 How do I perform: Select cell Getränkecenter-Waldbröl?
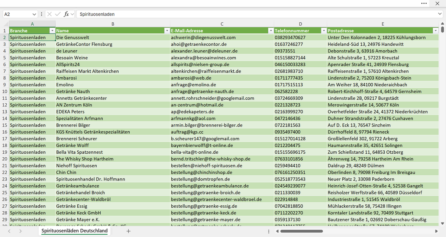[113, 199]
